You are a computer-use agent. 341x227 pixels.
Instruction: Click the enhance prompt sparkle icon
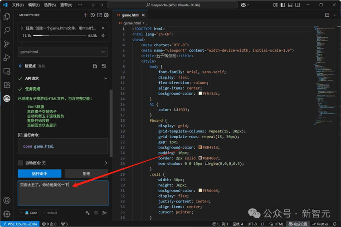coord(88,213)
